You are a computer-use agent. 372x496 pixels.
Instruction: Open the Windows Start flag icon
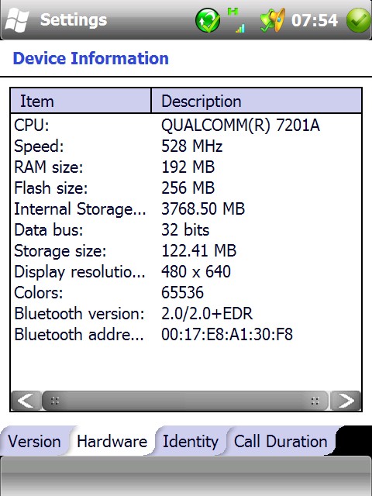click(17, 19)
